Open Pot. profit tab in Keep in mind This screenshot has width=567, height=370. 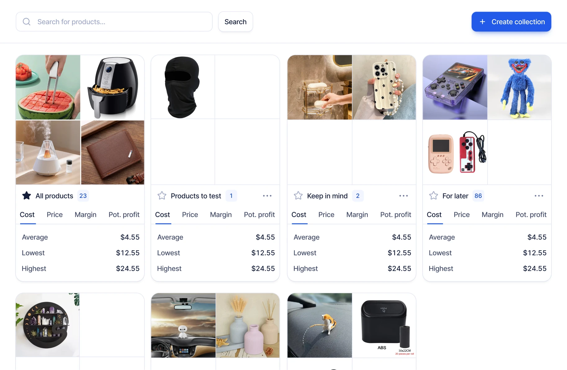click(396, 215)
